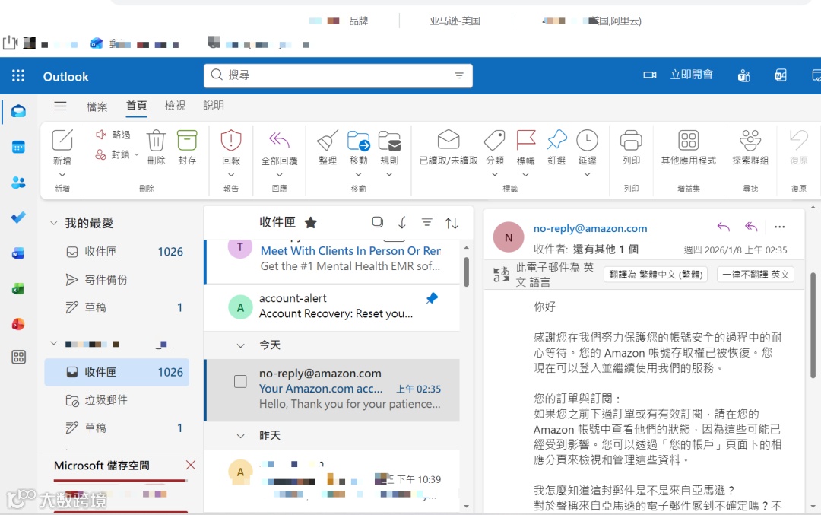
Task: Open account-alert Account Recovery message
Action: pos(331,307)
